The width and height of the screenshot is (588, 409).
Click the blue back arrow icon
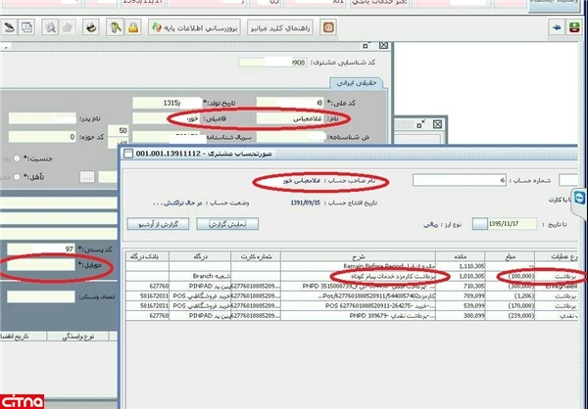click(x=557, y=27)
